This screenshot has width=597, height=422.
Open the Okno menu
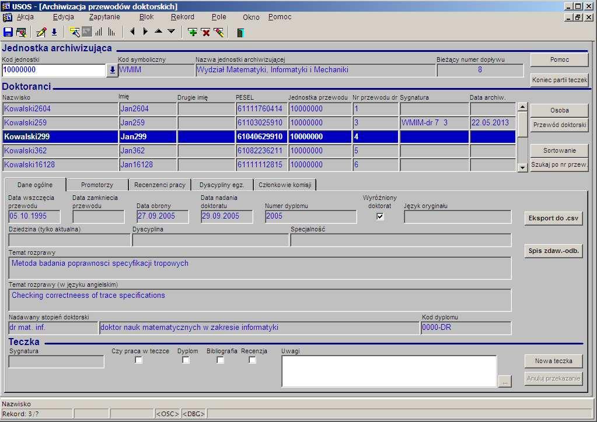(251, 17)
